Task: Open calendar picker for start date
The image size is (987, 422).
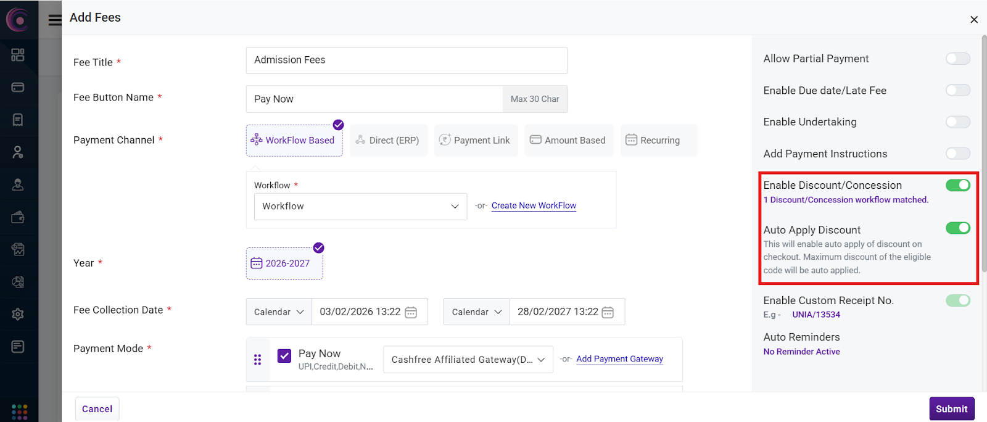Action: coord(411,312)
